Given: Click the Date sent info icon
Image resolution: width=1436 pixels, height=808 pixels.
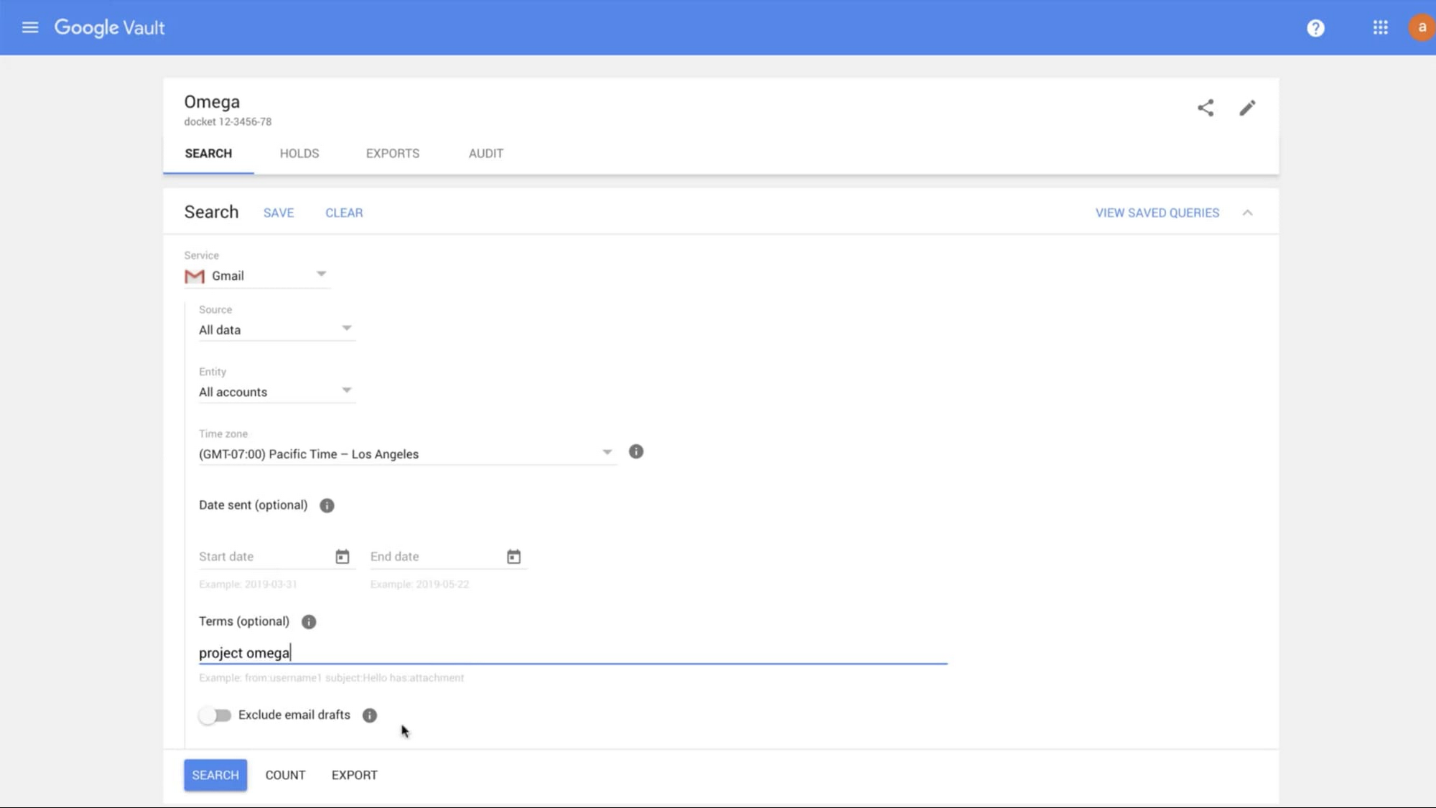Looking at the screenshot, I should click(x=327, y=504).
